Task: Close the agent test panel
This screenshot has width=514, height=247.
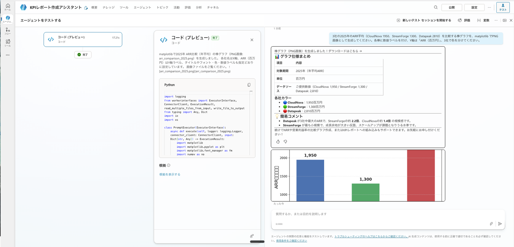Action: coord(511,20)
